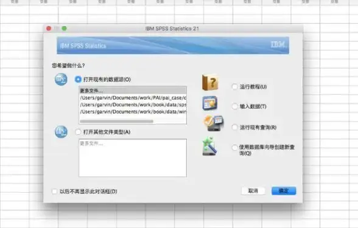358x228 pixels.
Task: Click the 取消 cancel button
Action: [253, 191]
